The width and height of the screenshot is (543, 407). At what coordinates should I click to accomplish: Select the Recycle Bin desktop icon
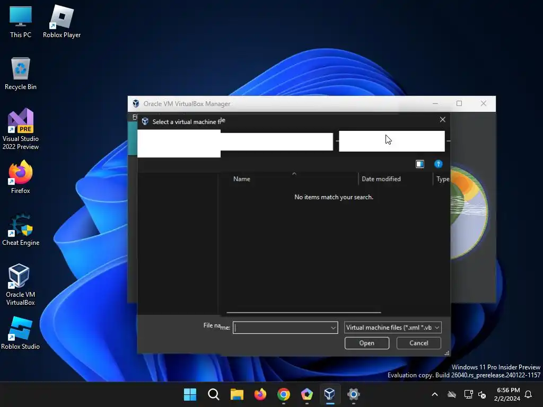tap(21, 73)
